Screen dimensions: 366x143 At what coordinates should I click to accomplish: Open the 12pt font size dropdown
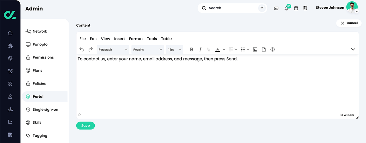pos(175,49)
